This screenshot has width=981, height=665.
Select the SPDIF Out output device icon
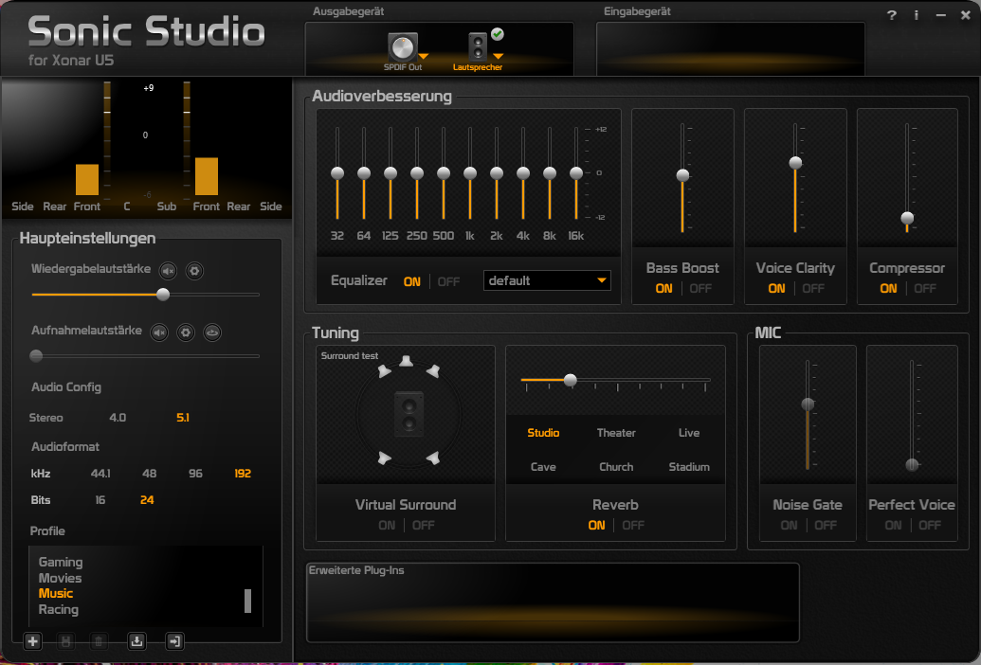pos(402,46)
